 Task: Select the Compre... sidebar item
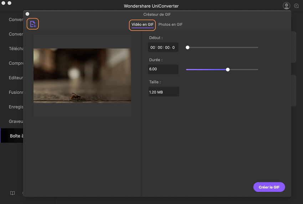(16, 63)
